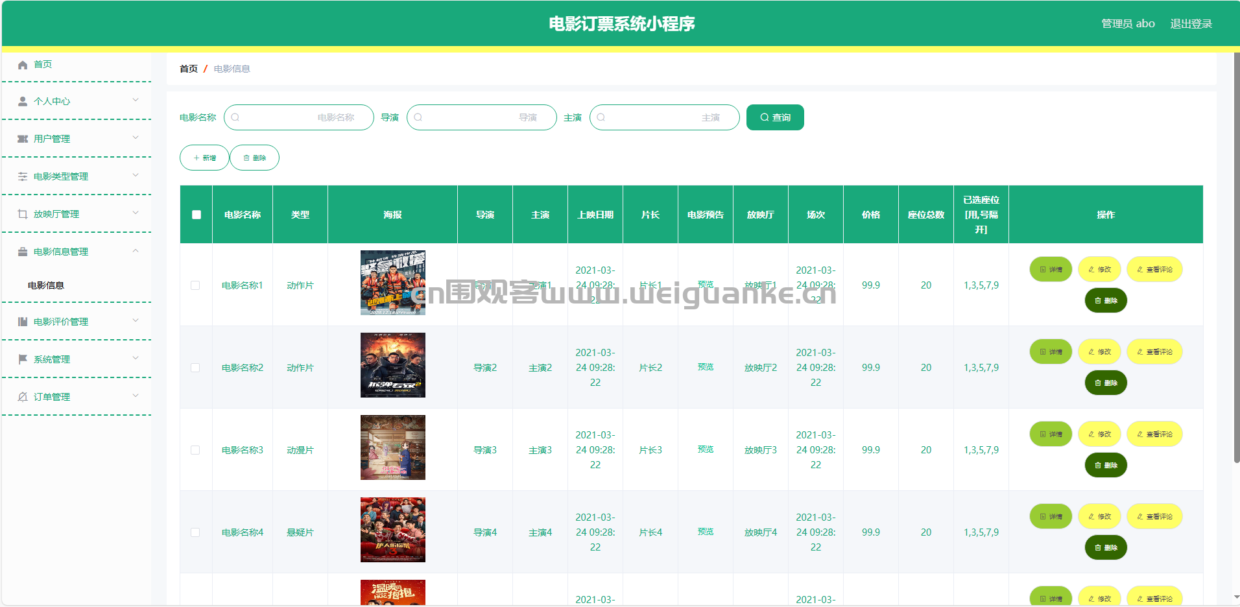
Task: Click the search icon inside 导演 field
Action: point(418,117)
